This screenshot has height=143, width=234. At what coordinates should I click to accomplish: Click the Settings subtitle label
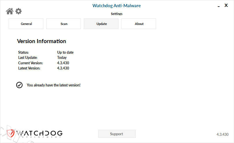coord(116,14)
